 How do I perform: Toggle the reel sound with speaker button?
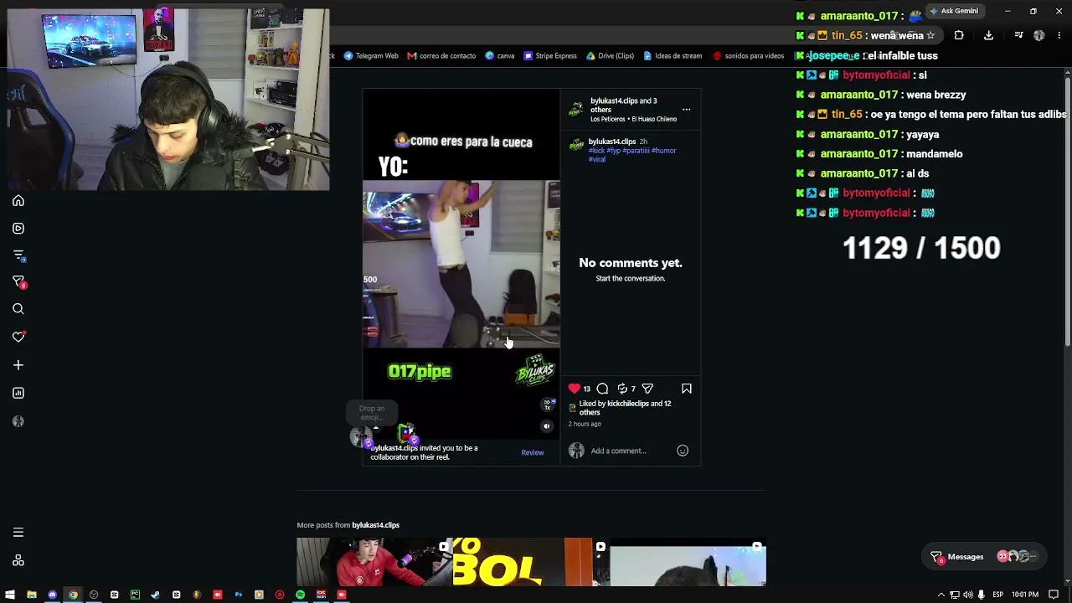click(547, 426)
